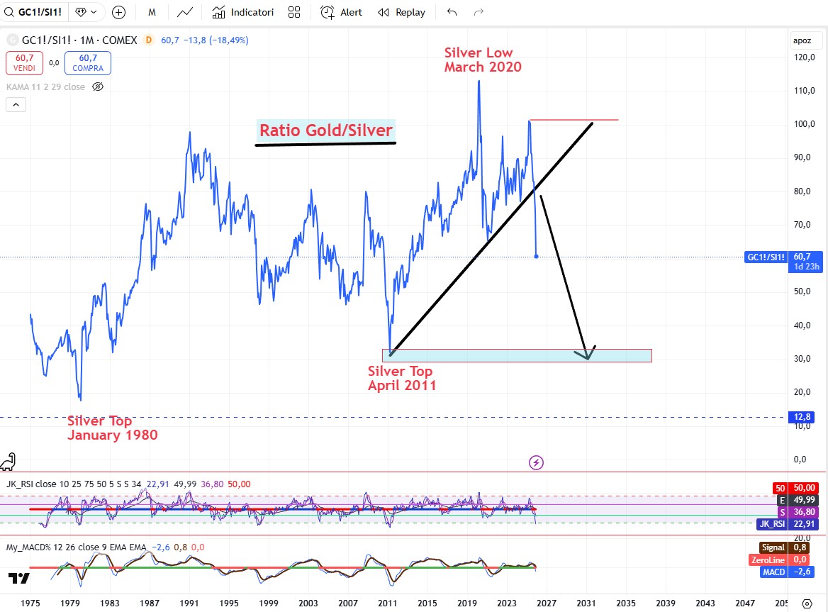828x612 pixels.
Task: Select the Silver Top January 1980 annotation
Action: click(113, 428)
